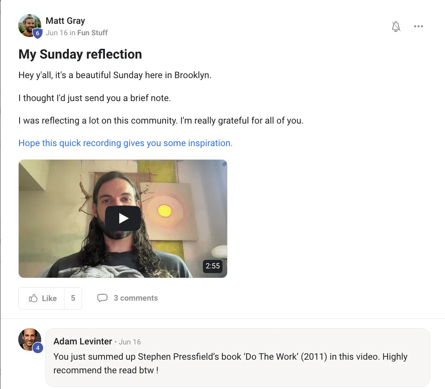Click the 2:55 video duration label
This screenshot has width=445, height=389.
pyautogui.click(x=213, y=266)
